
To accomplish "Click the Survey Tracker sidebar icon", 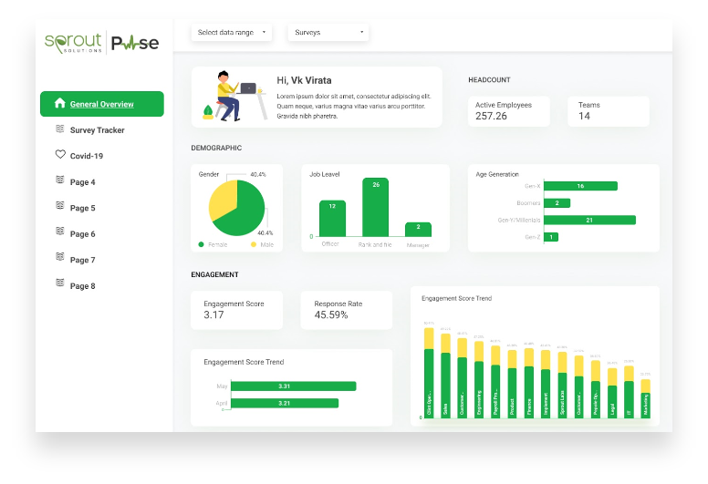I will click(60, 129).
